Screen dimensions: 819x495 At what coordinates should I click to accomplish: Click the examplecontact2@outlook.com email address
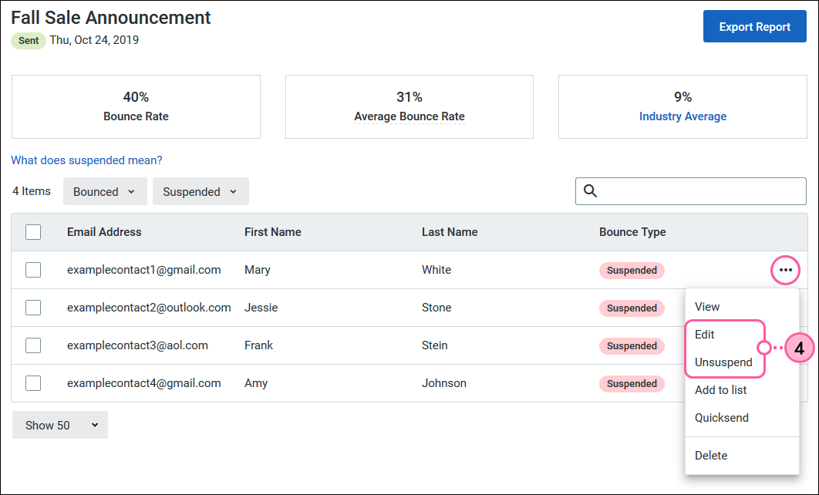coord(149,308)
